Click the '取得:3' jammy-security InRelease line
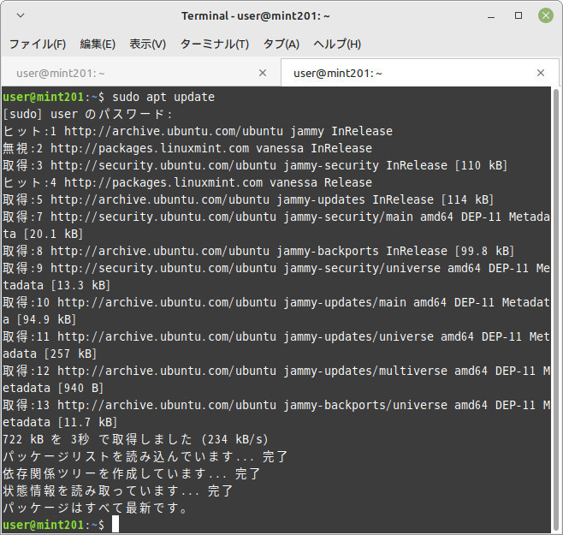Screen dimensions: 563x535 tap(255, 166)
